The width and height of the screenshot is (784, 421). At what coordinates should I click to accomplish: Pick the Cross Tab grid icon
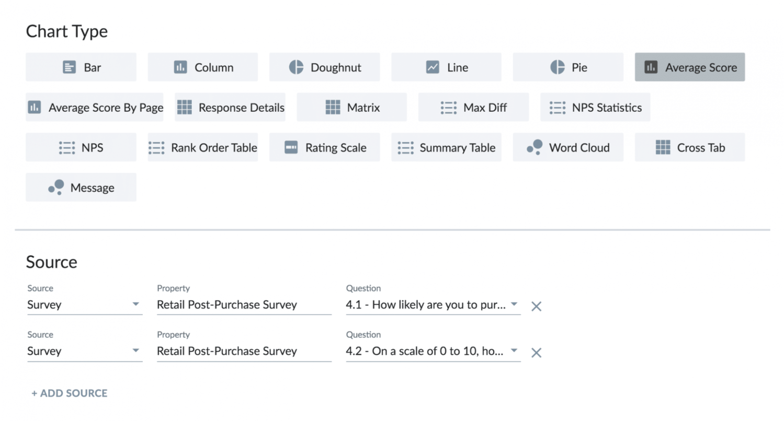(663, 148)
